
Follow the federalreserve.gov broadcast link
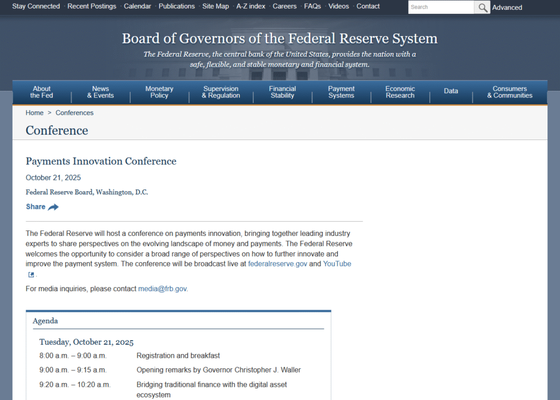278,264
